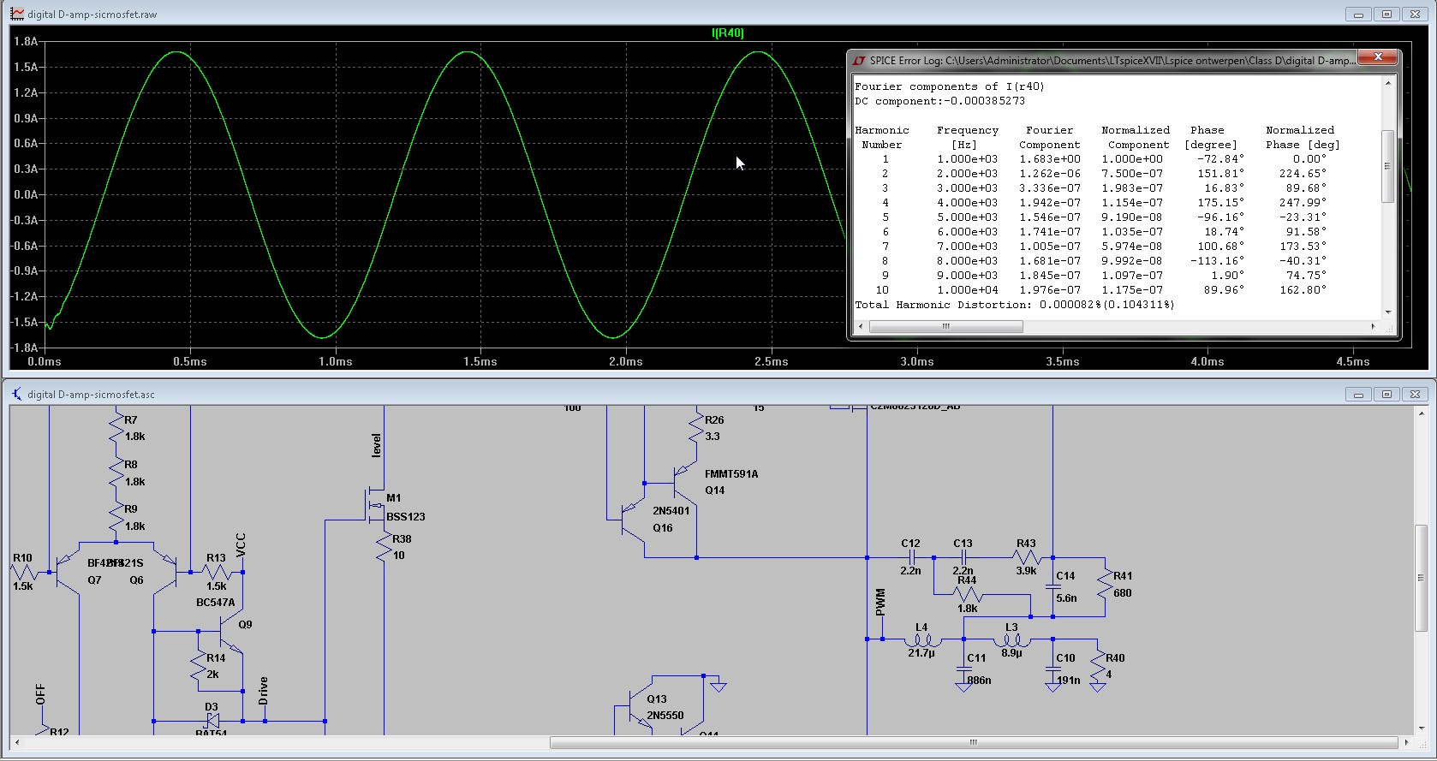This screenshot has height=761, width=1437.
Task: Click the schematic scroll up arrow
Action: 1422,413
